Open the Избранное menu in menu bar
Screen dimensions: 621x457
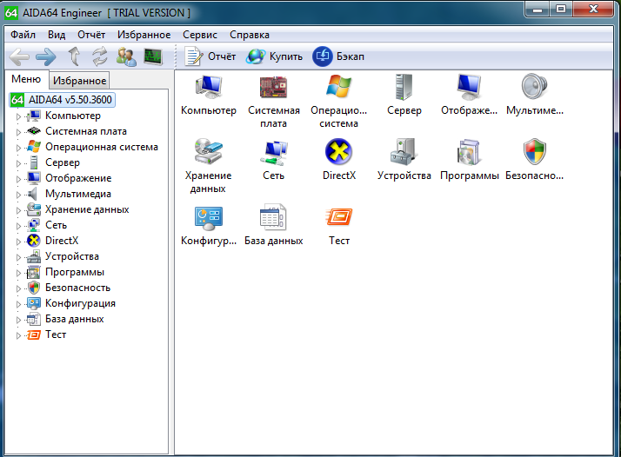[x=144, y=35]
